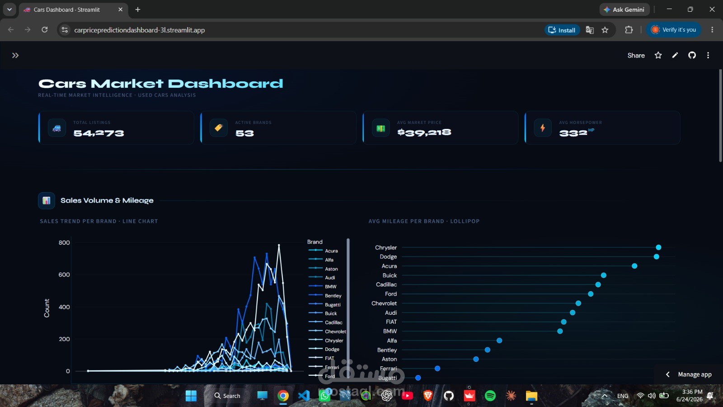Select the Cars Dashboard browser tab
The height and width of the screenshot is (407, 723).
[68, 9]
